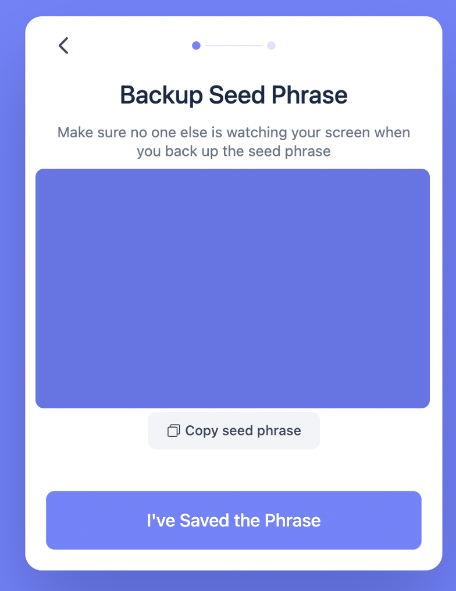The image size is (456, 591).
Task: Confirm with I've Saved the Phrase button
Action: click(234, 520)
